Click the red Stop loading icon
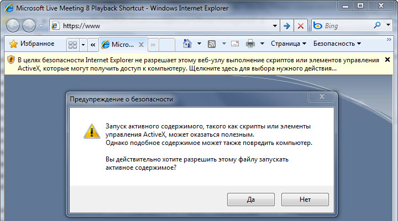 coord(301,25)
